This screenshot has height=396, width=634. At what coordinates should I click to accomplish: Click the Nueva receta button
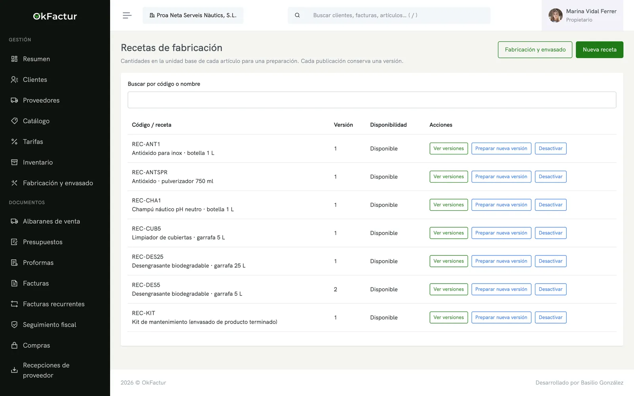coord(600,50)
